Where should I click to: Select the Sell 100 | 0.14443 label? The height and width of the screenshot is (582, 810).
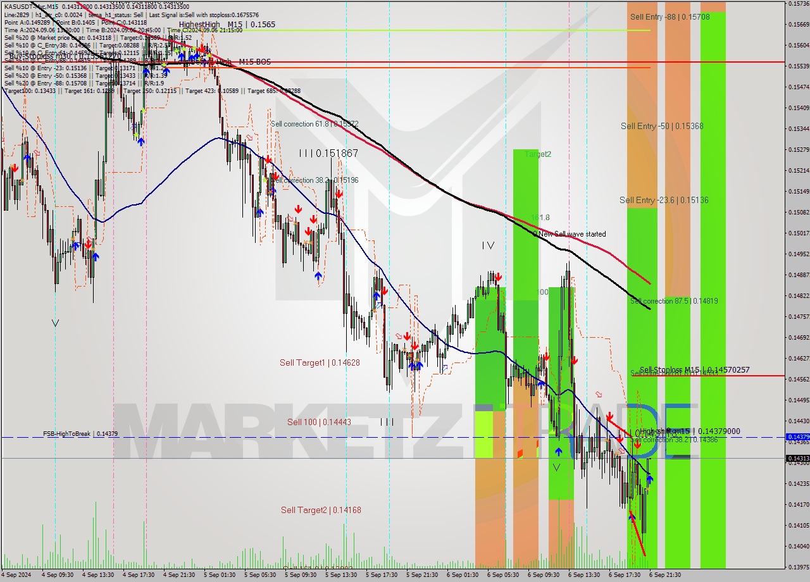coord(319,422)
